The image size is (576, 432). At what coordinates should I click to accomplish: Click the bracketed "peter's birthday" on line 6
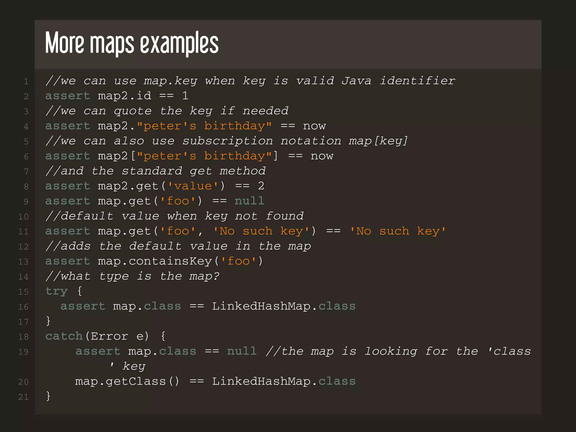(x=204, y=156)
